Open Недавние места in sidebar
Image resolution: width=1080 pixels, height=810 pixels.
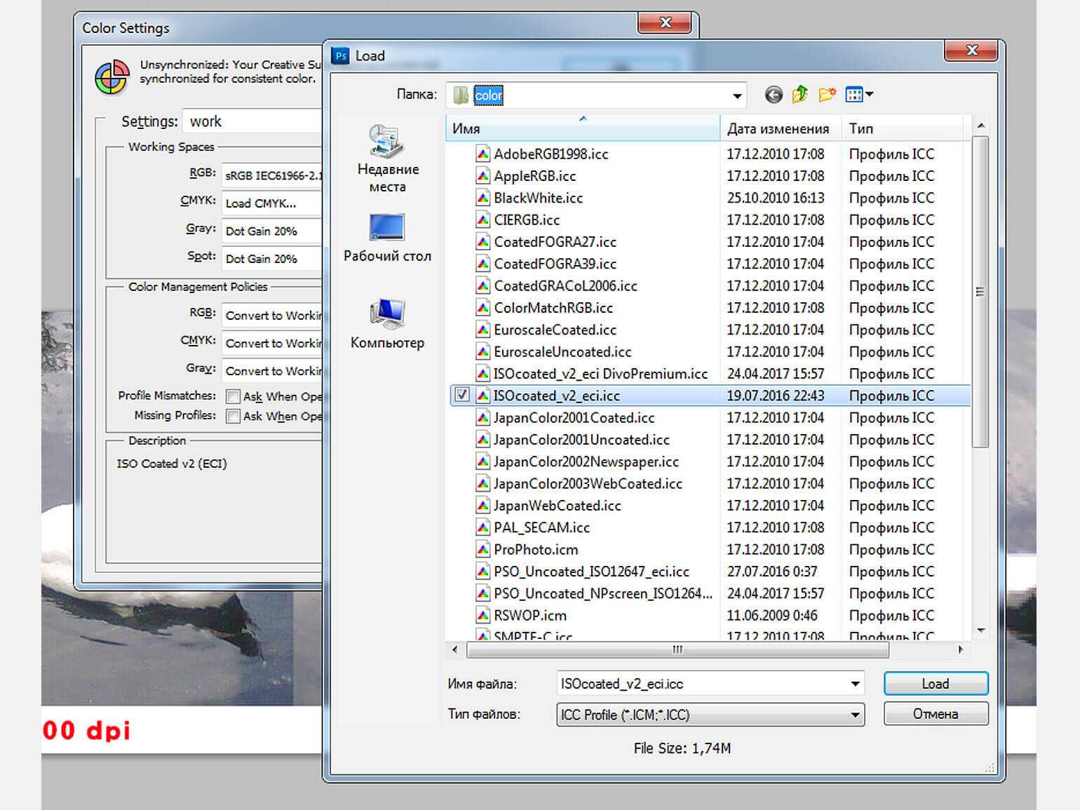387,159
